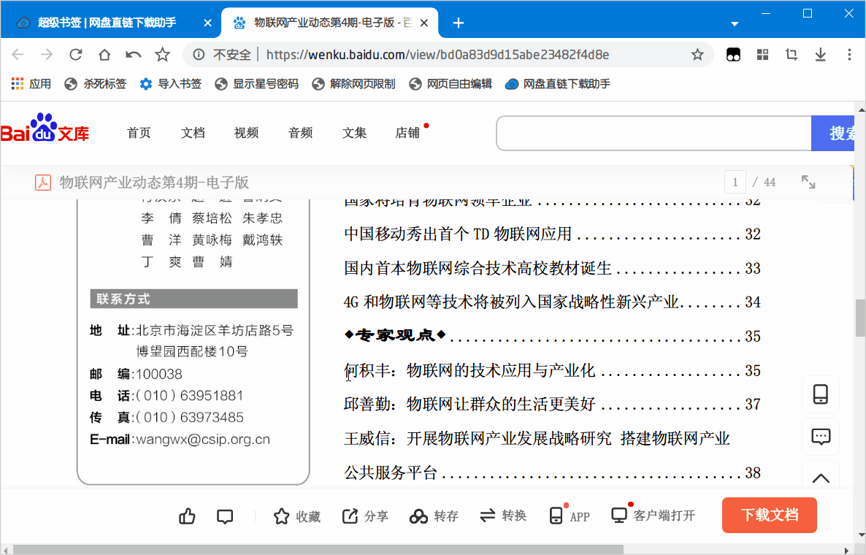Open the 文集 navigation item

(x=354, y=132)
